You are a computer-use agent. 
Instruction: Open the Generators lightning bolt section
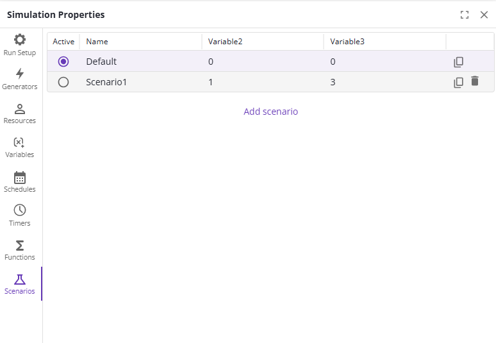(x=20, y=79)
